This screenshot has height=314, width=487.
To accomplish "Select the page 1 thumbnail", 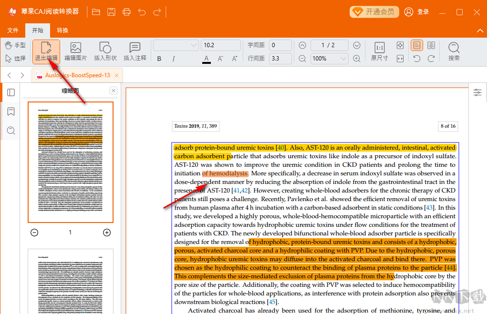I will (x=71, y=162).
